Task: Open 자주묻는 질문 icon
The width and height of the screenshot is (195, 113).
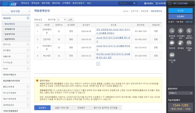Action: [189, 43]
